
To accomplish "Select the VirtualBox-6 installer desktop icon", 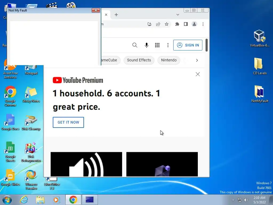I will [260, 38].
